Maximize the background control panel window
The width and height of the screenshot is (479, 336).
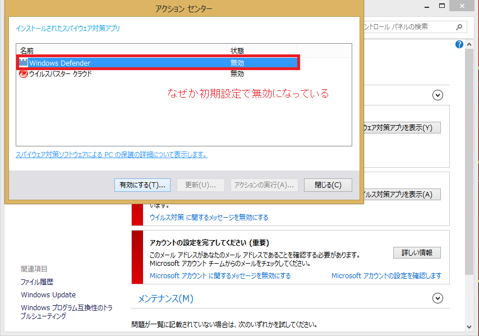click(x=442, y=6)
